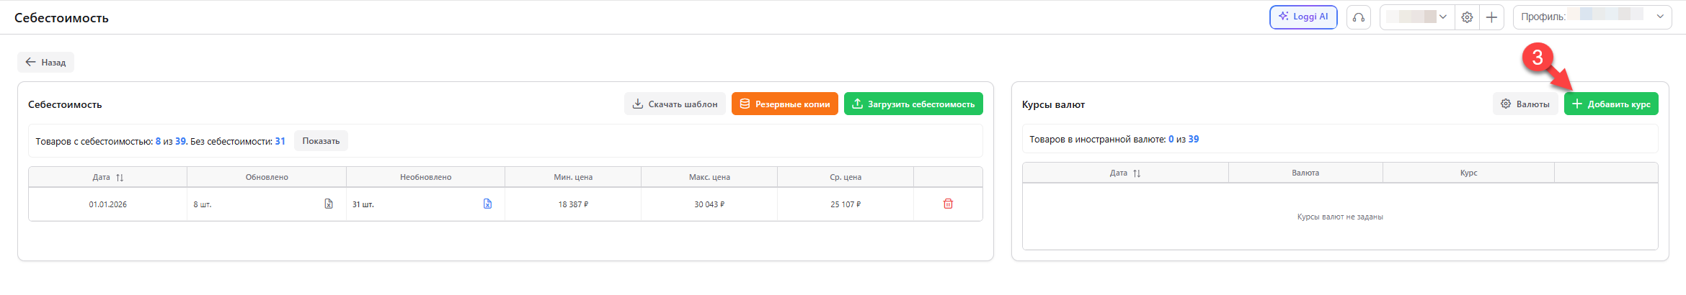
Task: Download template via Скачать шаблон
Action: 675,104
